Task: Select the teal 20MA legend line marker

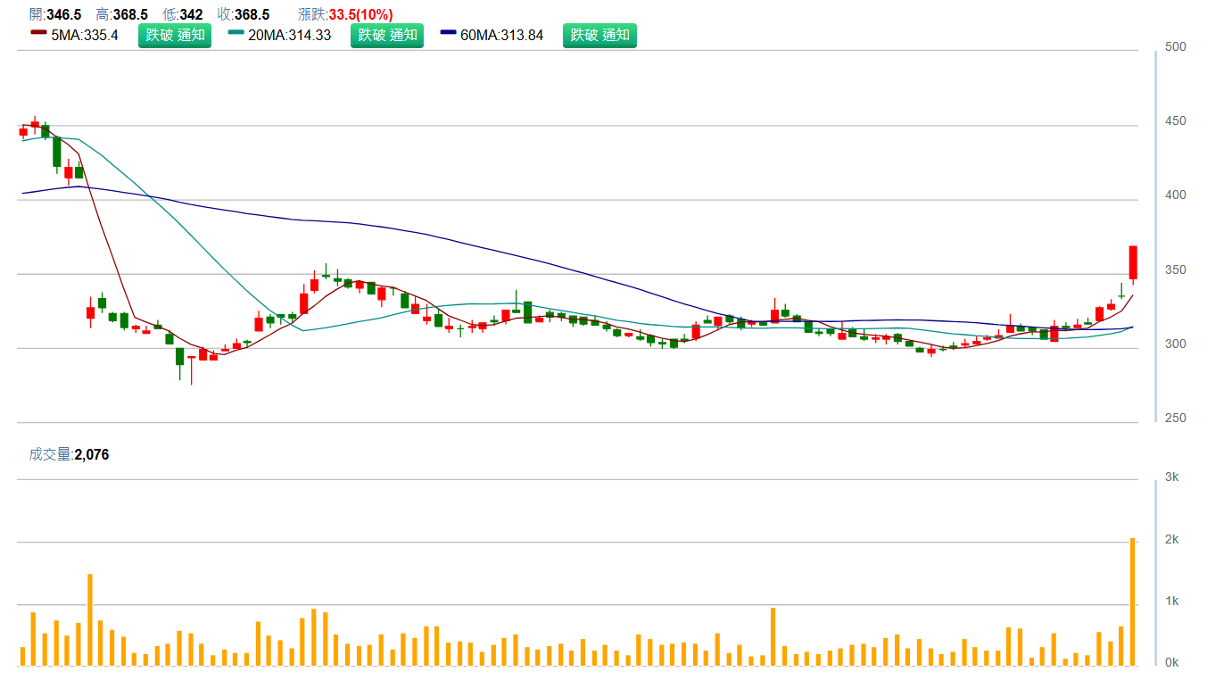Action: (x=236, y=36)
